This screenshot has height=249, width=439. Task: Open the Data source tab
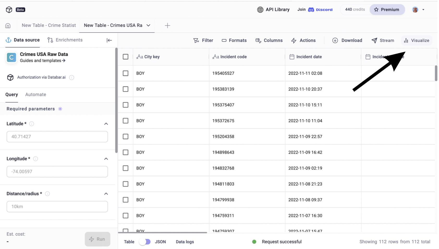23,40
